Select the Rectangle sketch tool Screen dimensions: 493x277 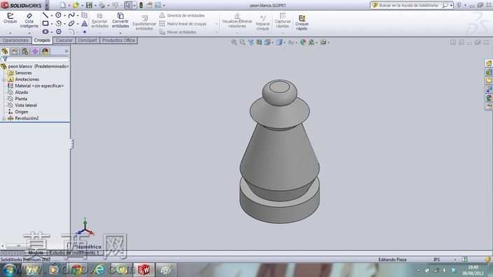(46, 23)
